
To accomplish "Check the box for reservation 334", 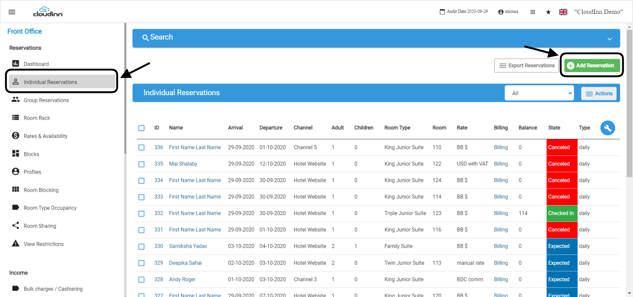I will 141,181.
